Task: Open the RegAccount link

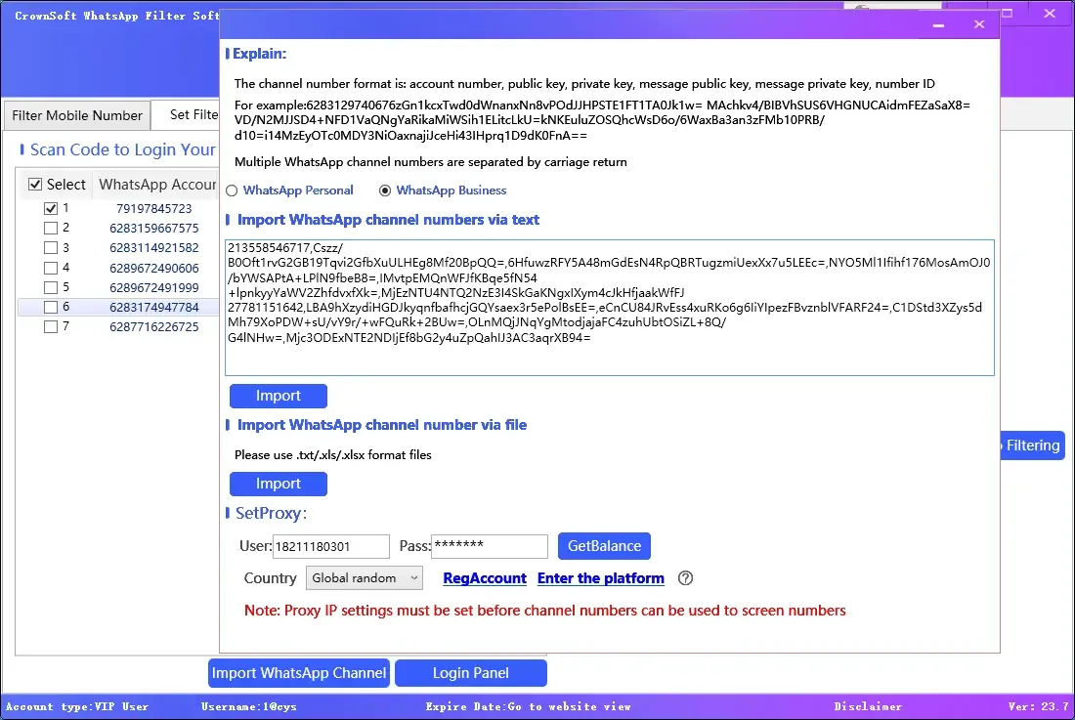Action: (485, 578)
